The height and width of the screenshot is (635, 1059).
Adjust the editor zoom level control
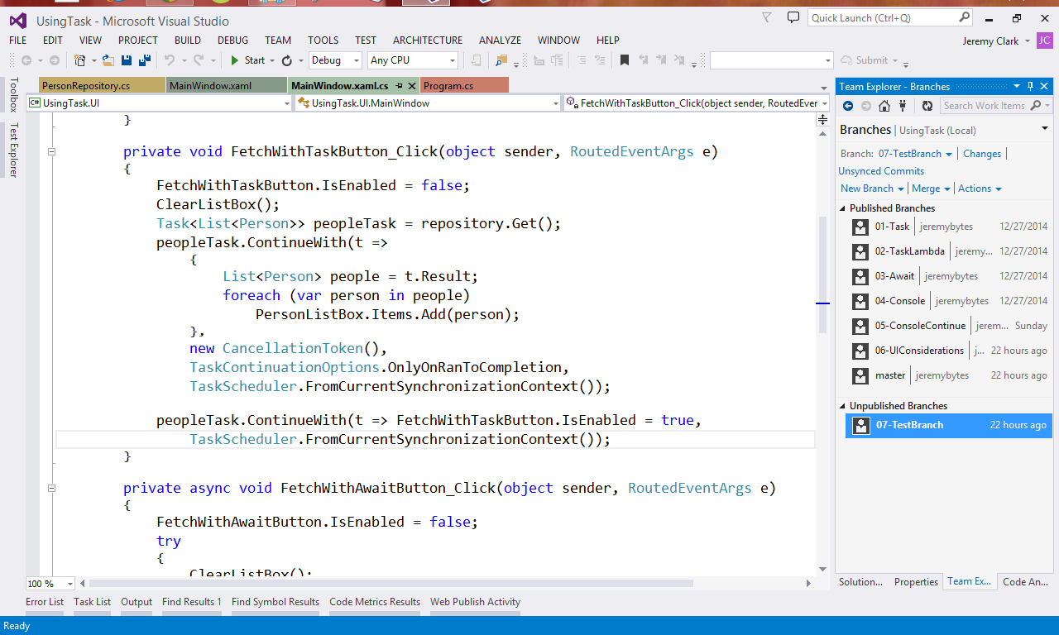coord(50,583)
